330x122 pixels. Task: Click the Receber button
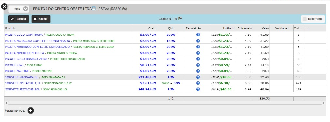[x=19, y=19]
